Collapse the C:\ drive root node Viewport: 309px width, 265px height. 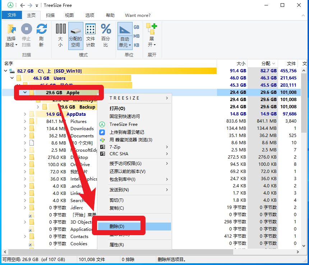[x=5, y=70]
